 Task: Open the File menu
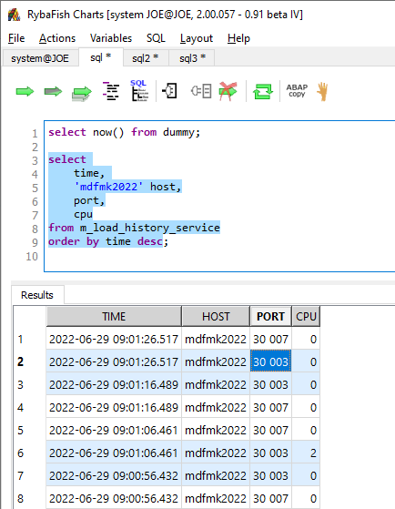coord(16,38)
